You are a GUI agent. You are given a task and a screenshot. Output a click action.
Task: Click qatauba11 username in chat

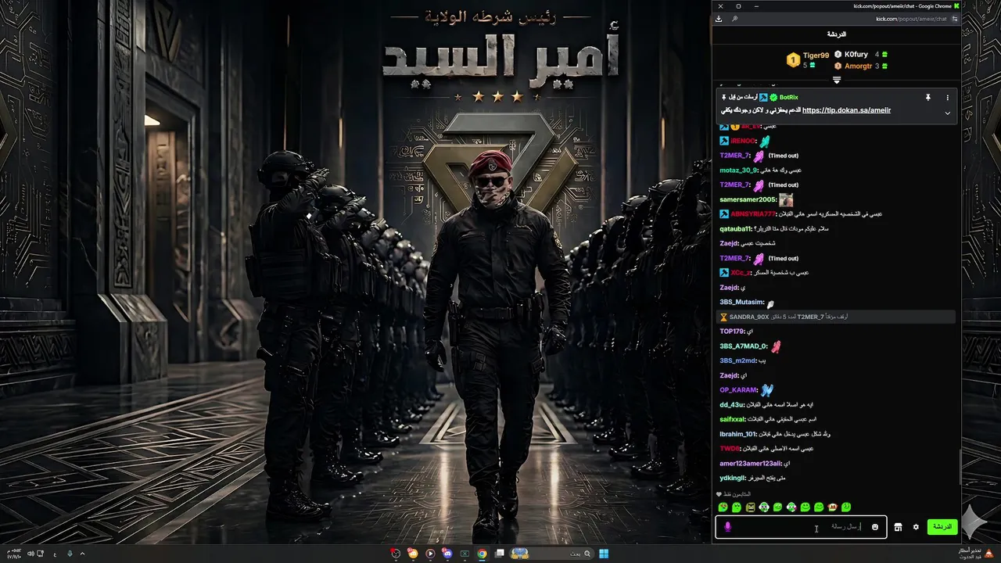pyautogui.click(x=735, y=229)
